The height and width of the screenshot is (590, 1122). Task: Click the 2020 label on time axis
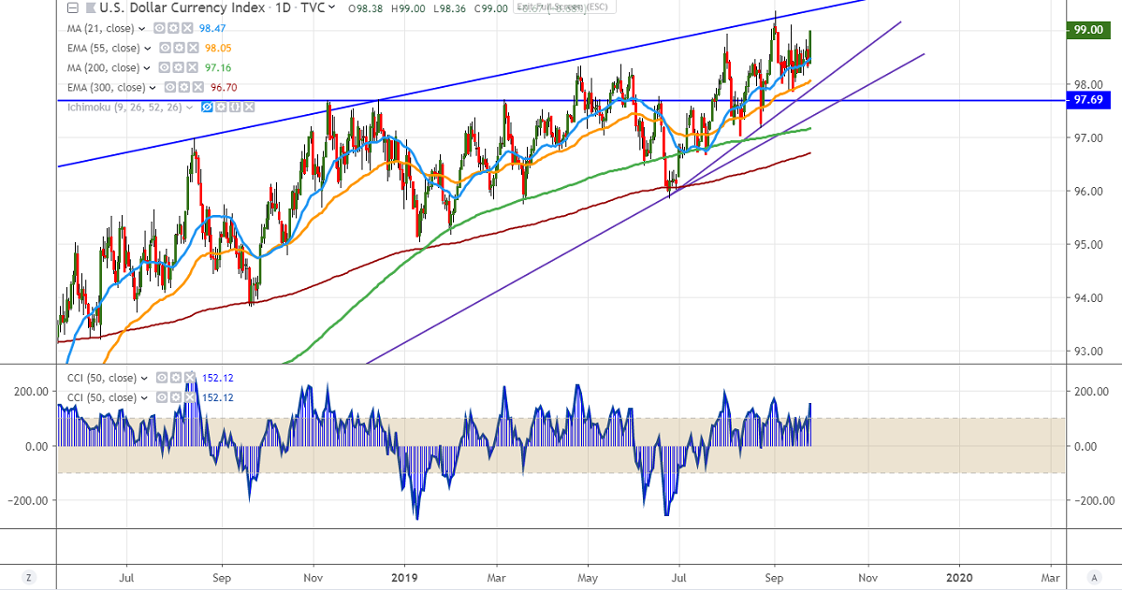[x=959, y=577]
